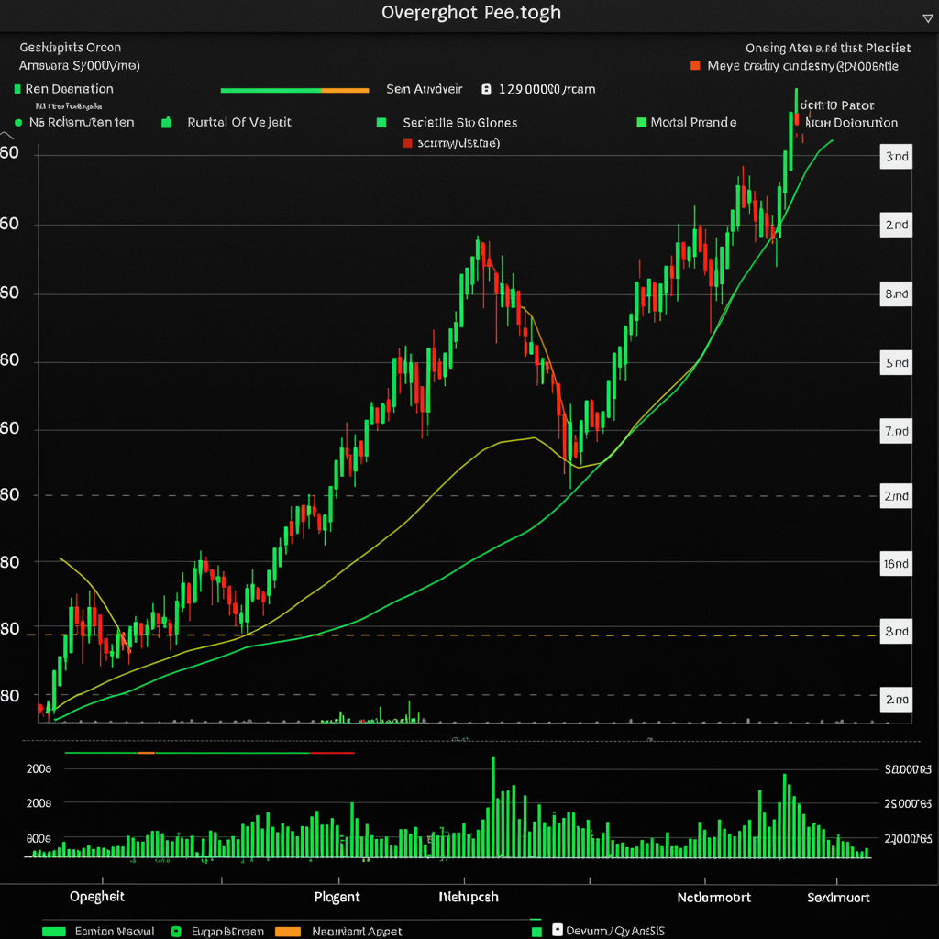Click the 'Geskipirts Orcon' heading
The width and height of the screenshot is (939, 939).
click(70, 48)
